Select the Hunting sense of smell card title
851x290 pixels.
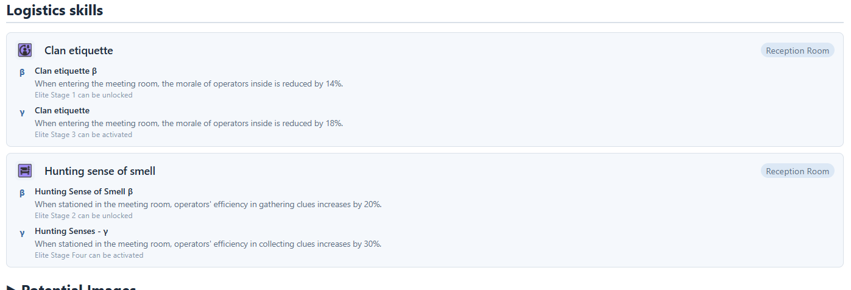coord(100,171)
